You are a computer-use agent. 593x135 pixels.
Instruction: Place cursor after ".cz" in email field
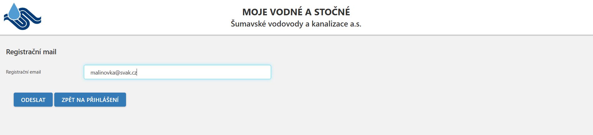pos(137,73)
